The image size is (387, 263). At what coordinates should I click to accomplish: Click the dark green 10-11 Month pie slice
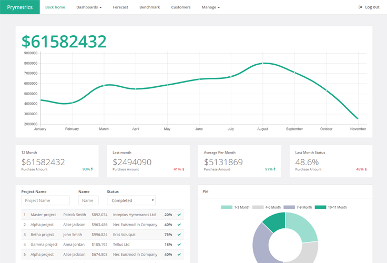(276, 221)
